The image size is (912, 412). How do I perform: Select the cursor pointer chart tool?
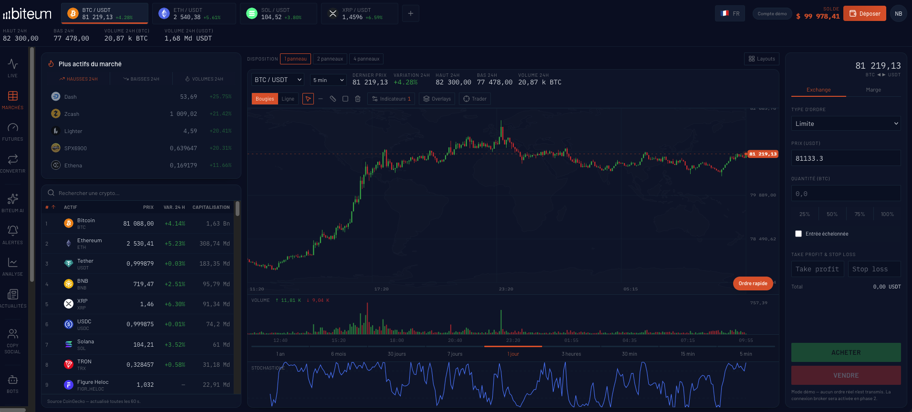pos(308,99)
